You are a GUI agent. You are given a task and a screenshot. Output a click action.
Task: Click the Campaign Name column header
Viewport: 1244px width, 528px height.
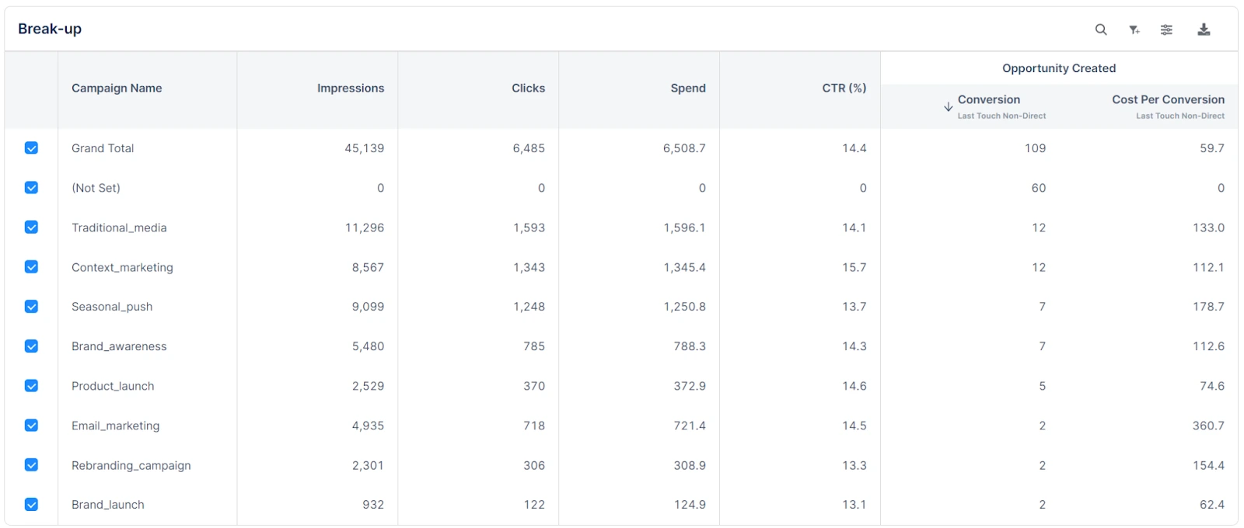coord(116,88)
